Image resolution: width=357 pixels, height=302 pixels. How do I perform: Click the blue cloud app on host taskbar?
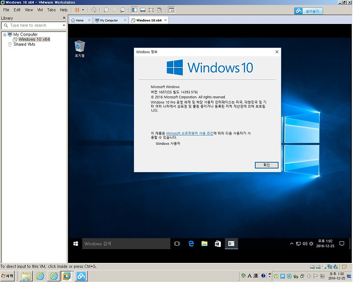tap(81, 276)
